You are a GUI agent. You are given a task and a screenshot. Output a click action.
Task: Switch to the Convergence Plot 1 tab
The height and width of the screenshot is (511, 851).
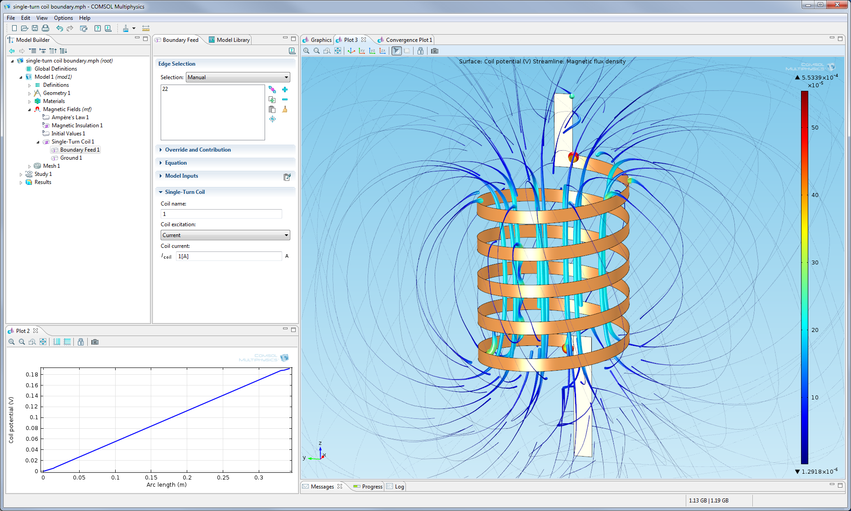(408, 40)
